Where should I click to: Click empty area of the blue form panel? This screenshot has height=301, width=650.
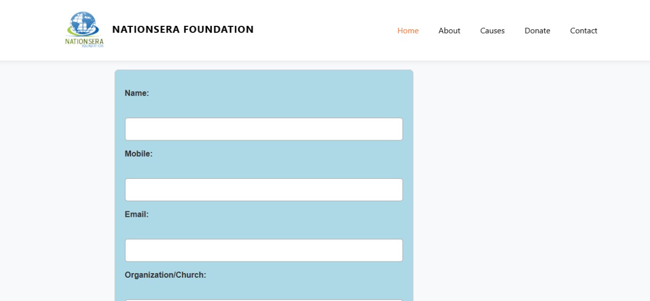pos(305,96)
